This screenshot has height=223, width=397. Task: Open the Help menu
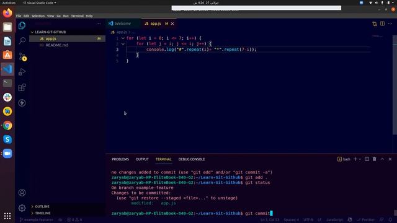89,15
